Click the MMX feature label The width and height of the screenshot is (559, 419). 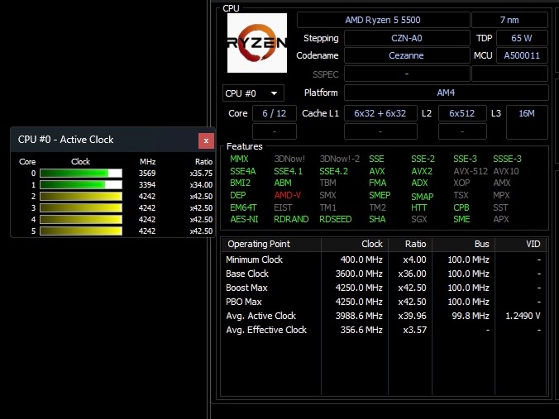pos(239,159)
